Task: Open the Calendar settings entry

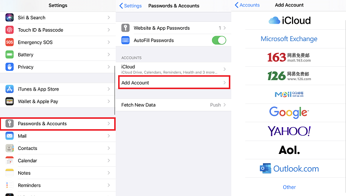Action: (x=58, y=161)
